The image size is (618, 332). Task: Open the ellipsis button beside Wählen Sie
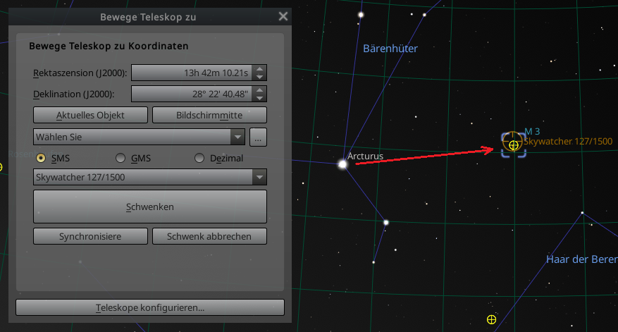258,137
